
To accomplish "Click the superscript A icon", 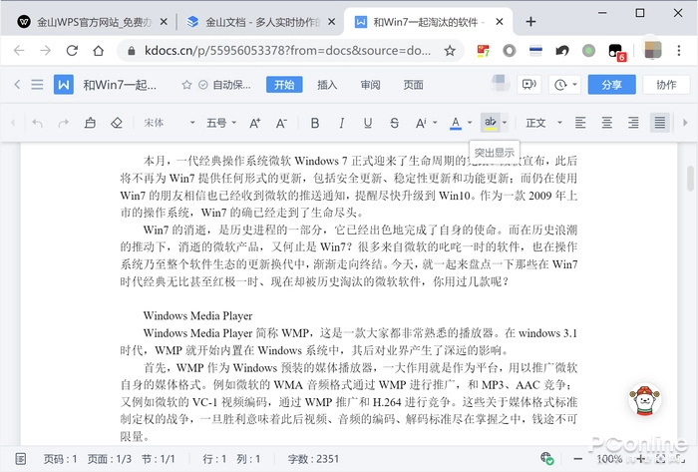I will 421,123.
